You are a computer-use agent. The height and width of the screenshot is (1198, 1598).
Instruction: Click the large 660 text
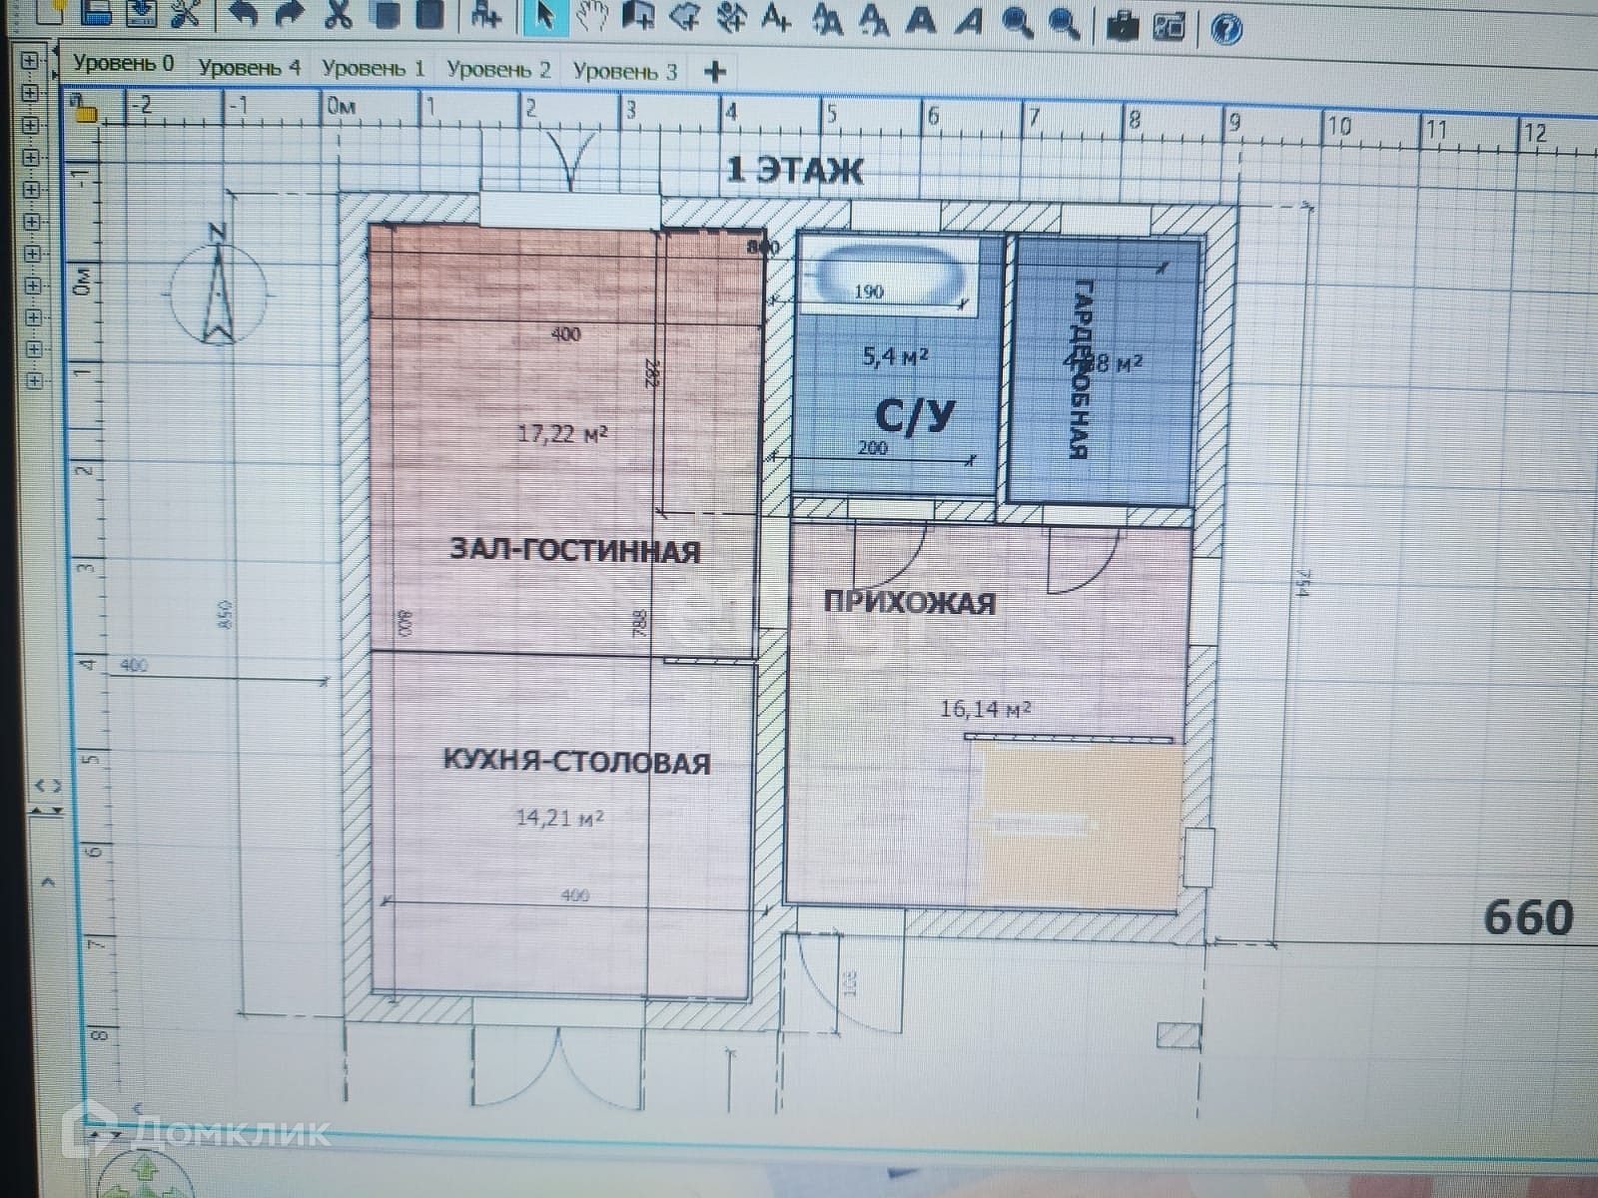[x=1528, y=917]
